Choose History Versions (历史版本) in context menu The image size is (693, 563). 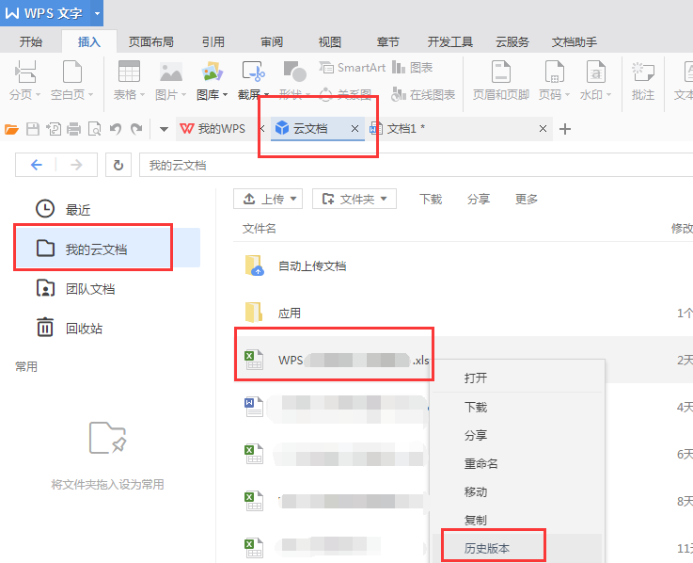click(517, 548)
